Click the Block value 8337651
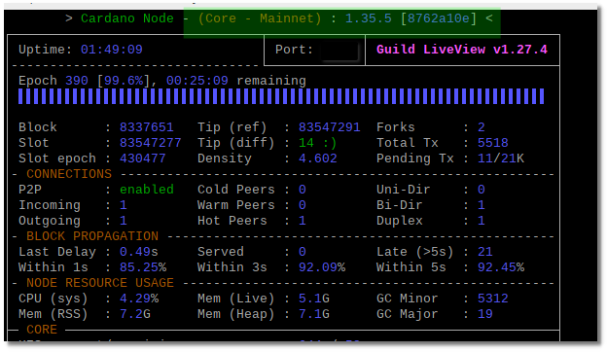The height and width of the screenshot is (352, 607). [147, 127]
